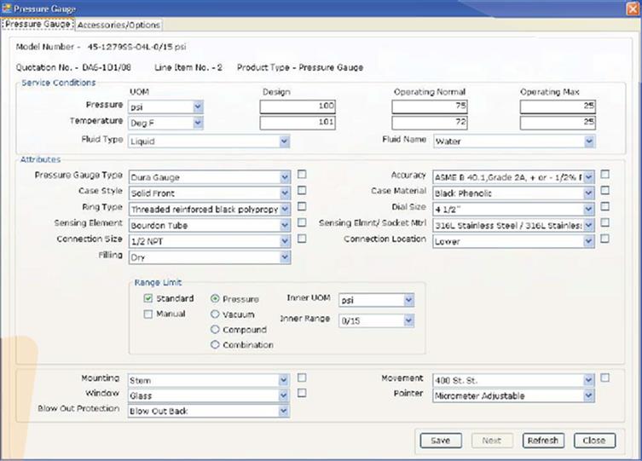Open the Inner Range 0/15 dropdown

(376, 320)
